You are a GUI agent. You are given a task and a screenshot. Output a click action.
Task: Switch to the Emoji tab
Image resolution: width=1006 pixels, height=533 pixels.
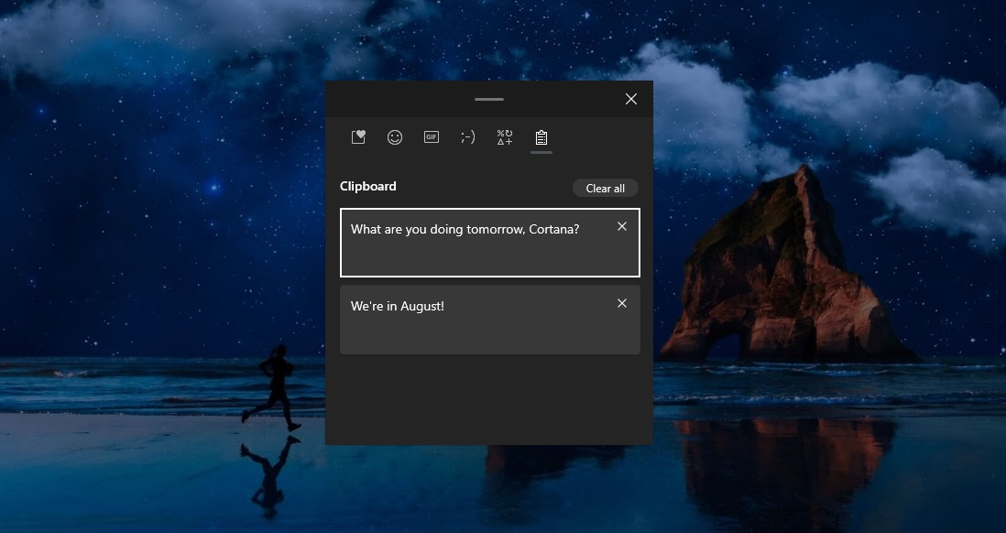point(395,136)
